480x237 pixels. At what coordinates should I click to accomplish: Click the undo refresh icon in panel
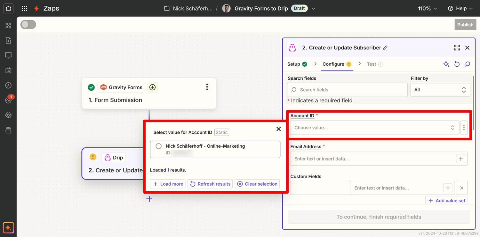[457, 64]
